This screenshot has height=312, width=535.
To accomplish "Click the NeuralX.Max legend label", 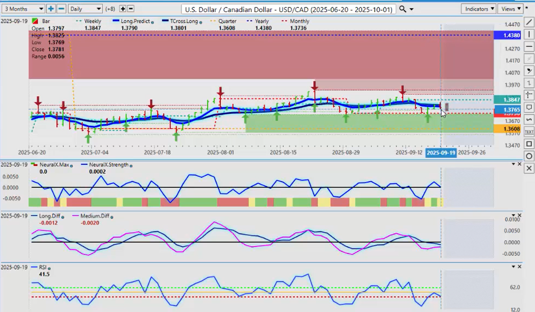I will [x=54, y=165].
